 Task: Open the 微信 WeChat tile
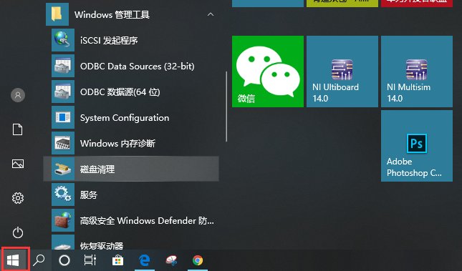268,72
